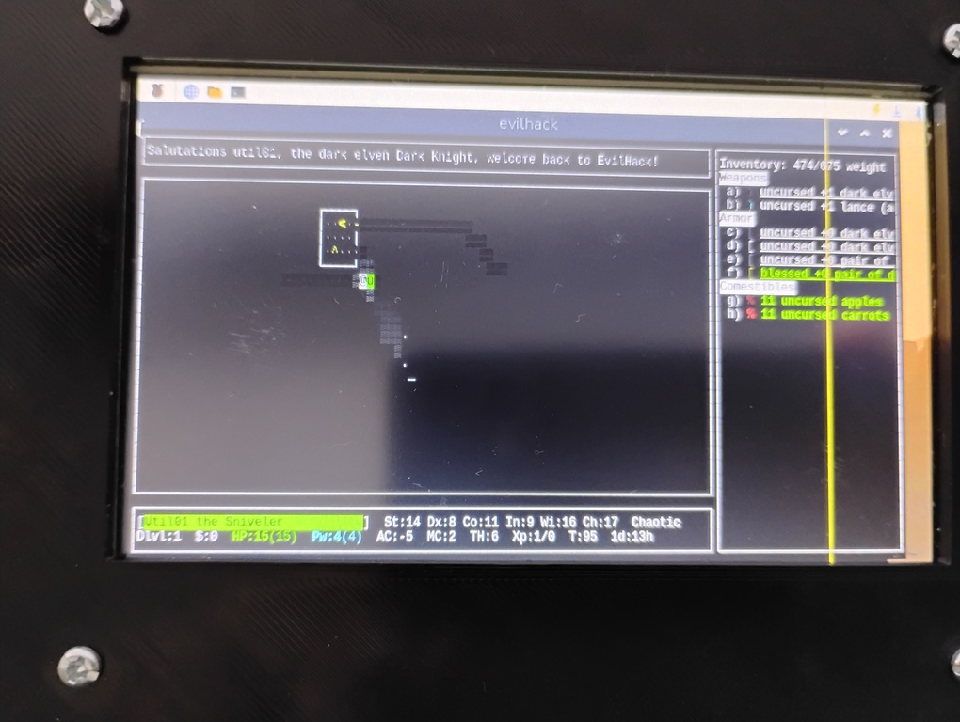Select inventory item d, uncursed +0 dark elven
The width and height of the screenshot is (960, 722).
[x=809, y=245]
